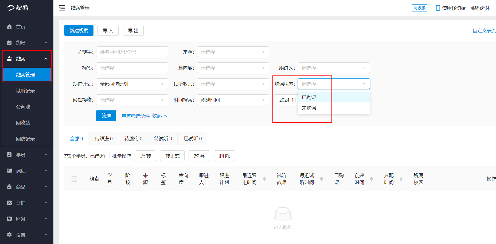Click the 新建线索 button
The height and width of the screenshot is (244, 496).
coord(79,30)
